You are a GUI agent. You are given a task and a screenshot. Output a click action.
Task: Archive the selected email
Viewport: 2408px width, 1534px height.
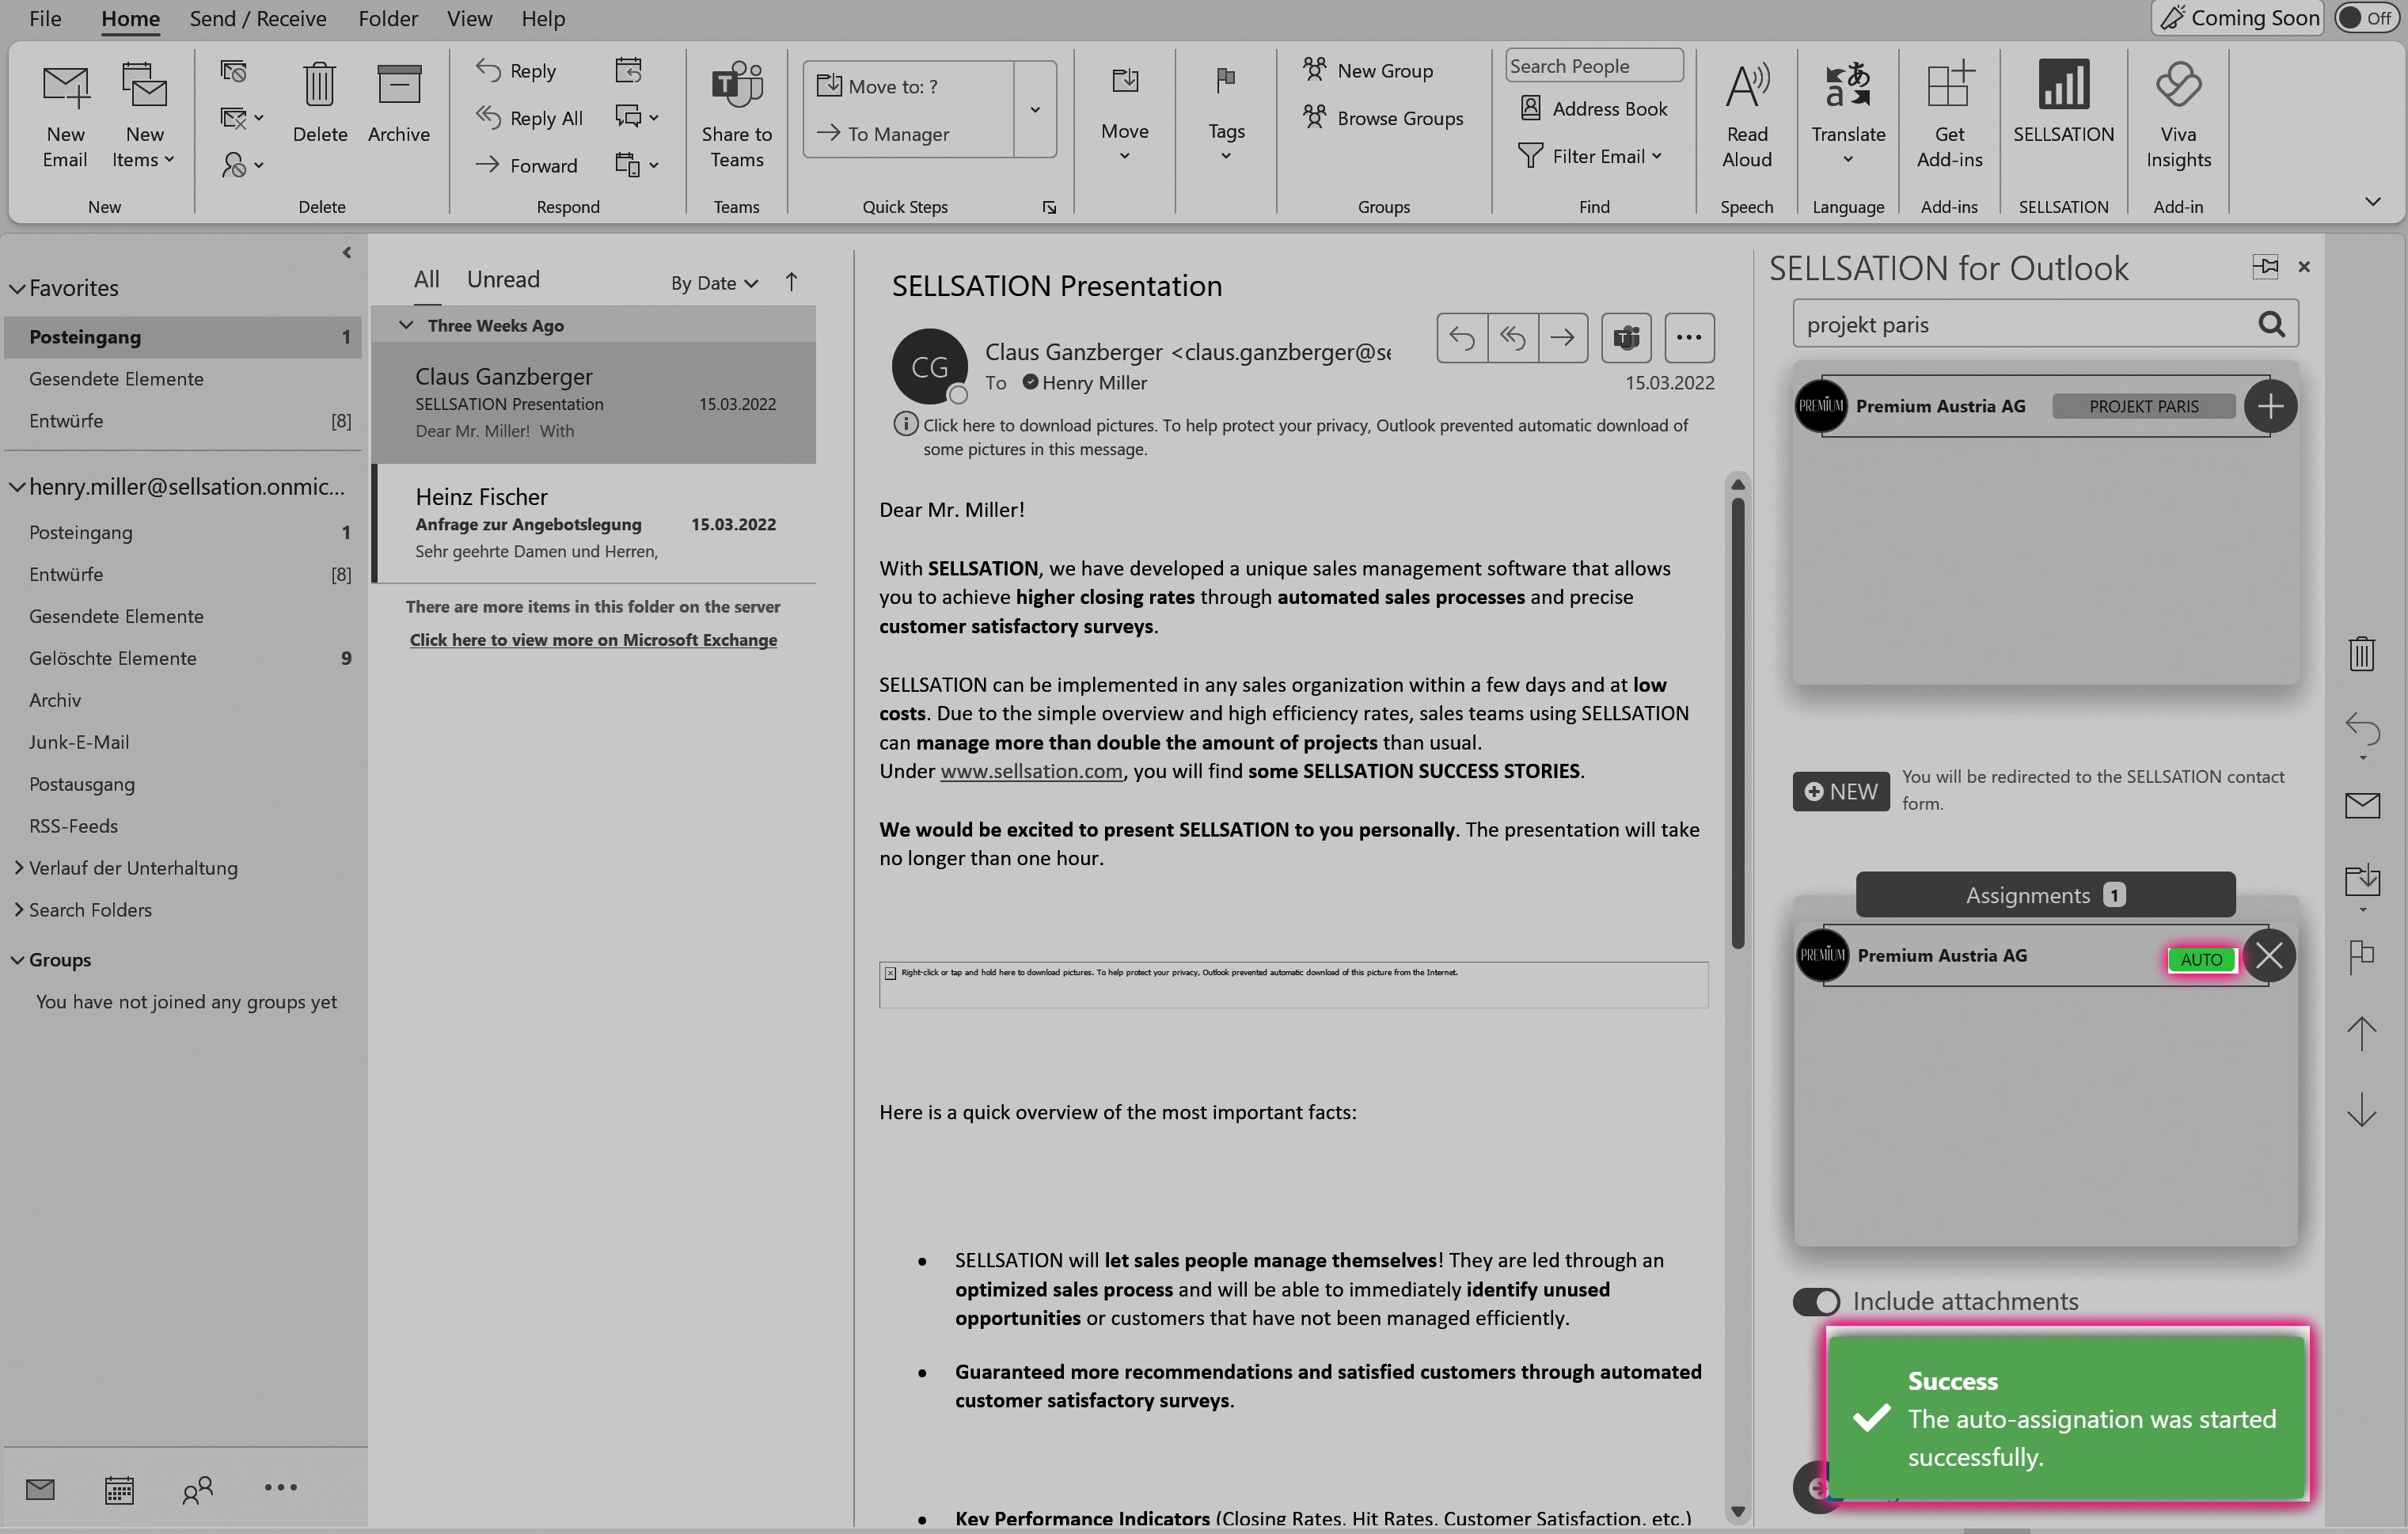(398, 104)
